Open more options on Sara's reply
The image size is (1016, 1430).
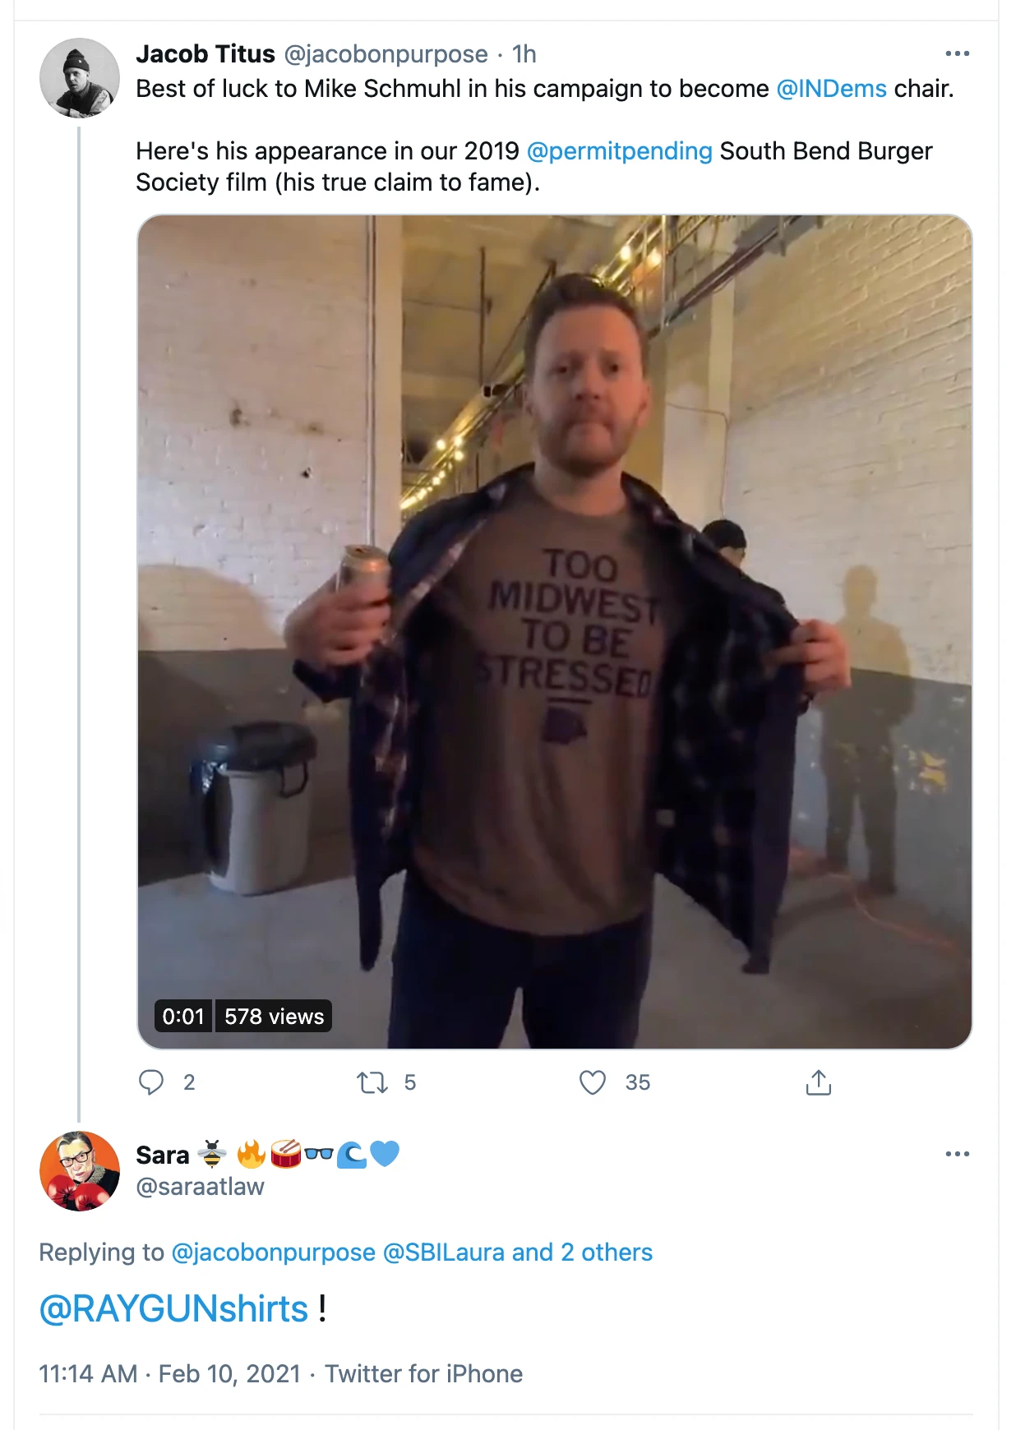point(957,1155)
